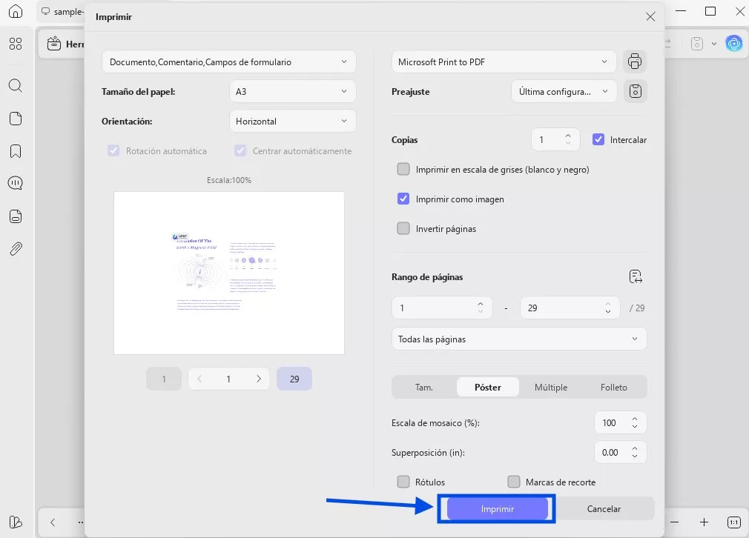
Task: Increase the Copias count stepper
Action: click(x=567, y=136)
